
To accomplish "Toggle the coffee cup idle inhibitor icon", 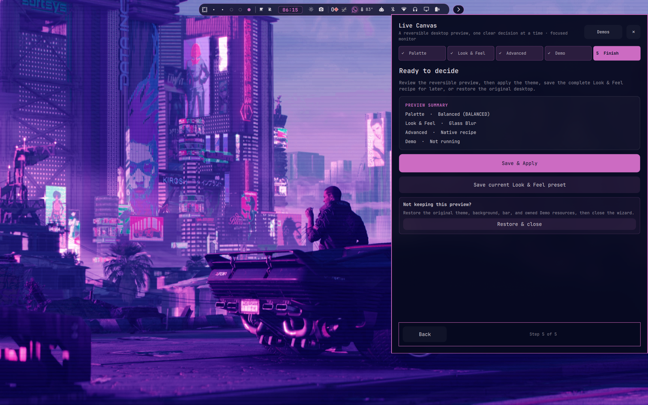I will 261,9.
